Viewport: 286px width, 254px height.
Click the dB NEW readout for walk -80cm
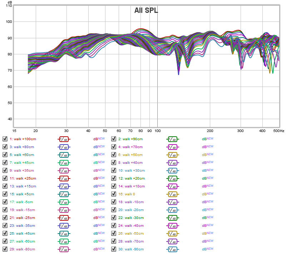99,249
